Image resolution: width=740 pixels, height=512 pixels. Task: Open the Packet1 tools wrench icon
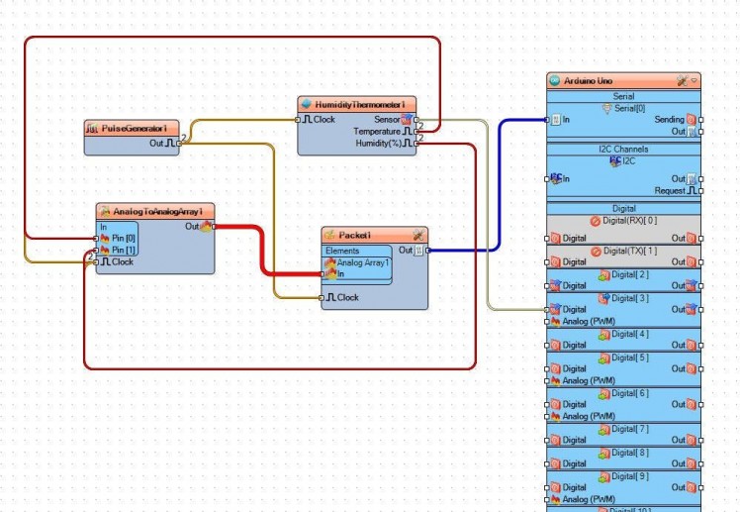tap(418, 235)
